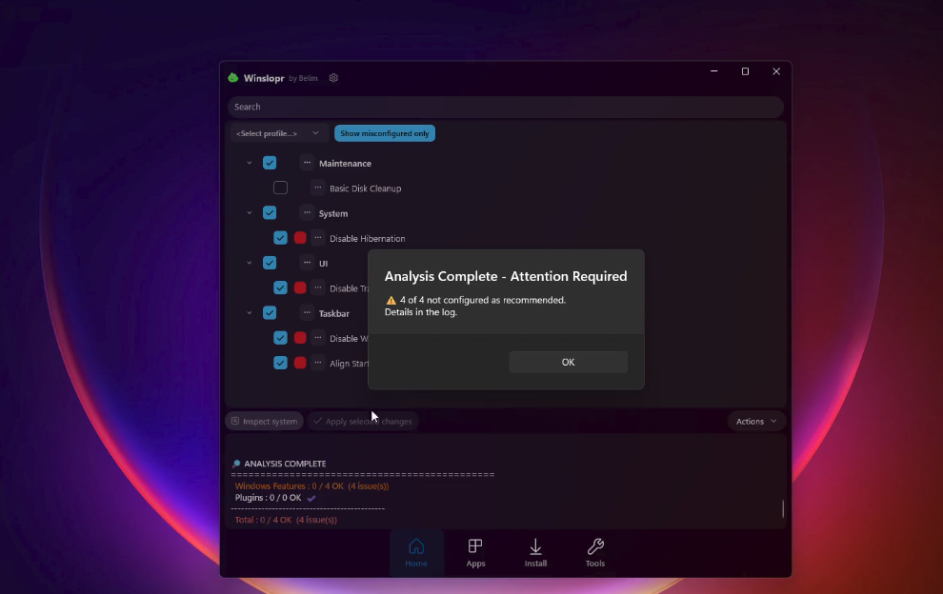943x594 pixels.
Task: Click into the Search field
Action: (505, 107)
